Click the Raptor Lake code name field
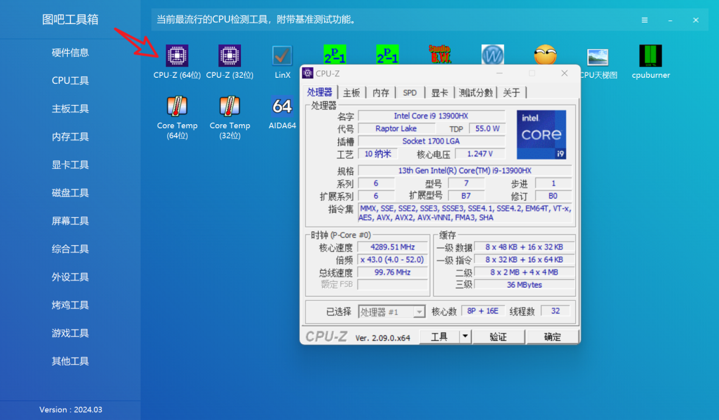 pyautogui.click(x=396, y=128)
